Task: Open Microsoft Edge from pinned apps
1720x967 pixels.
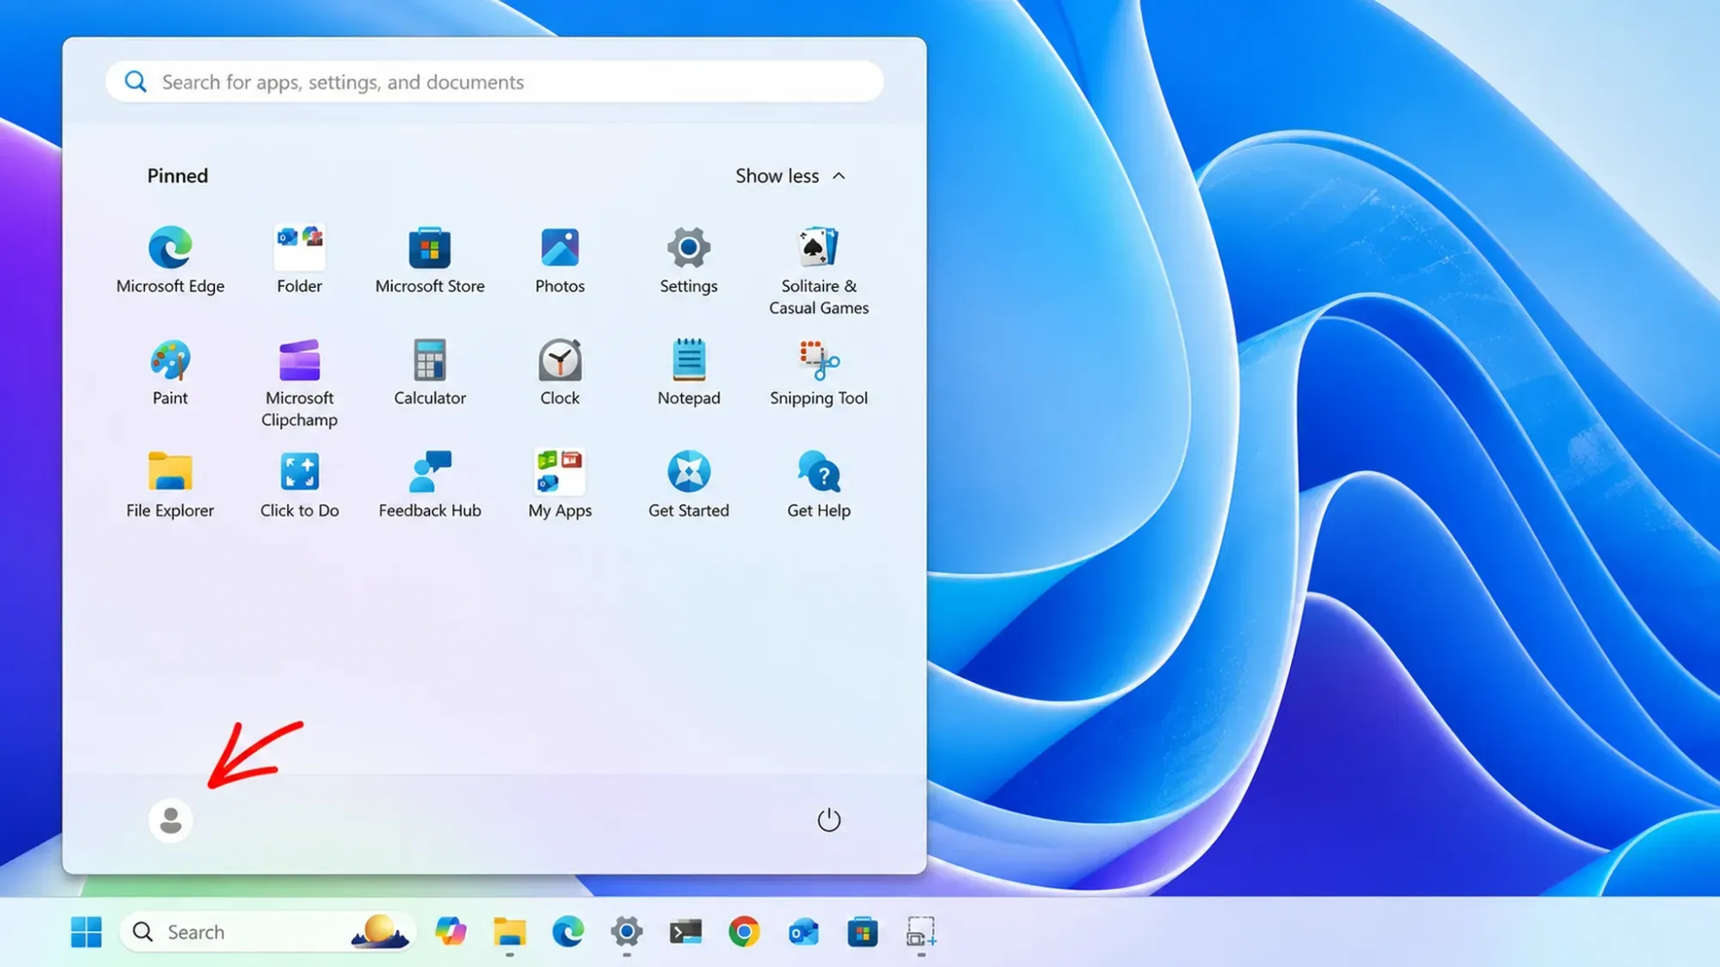Action: [170, 260]
